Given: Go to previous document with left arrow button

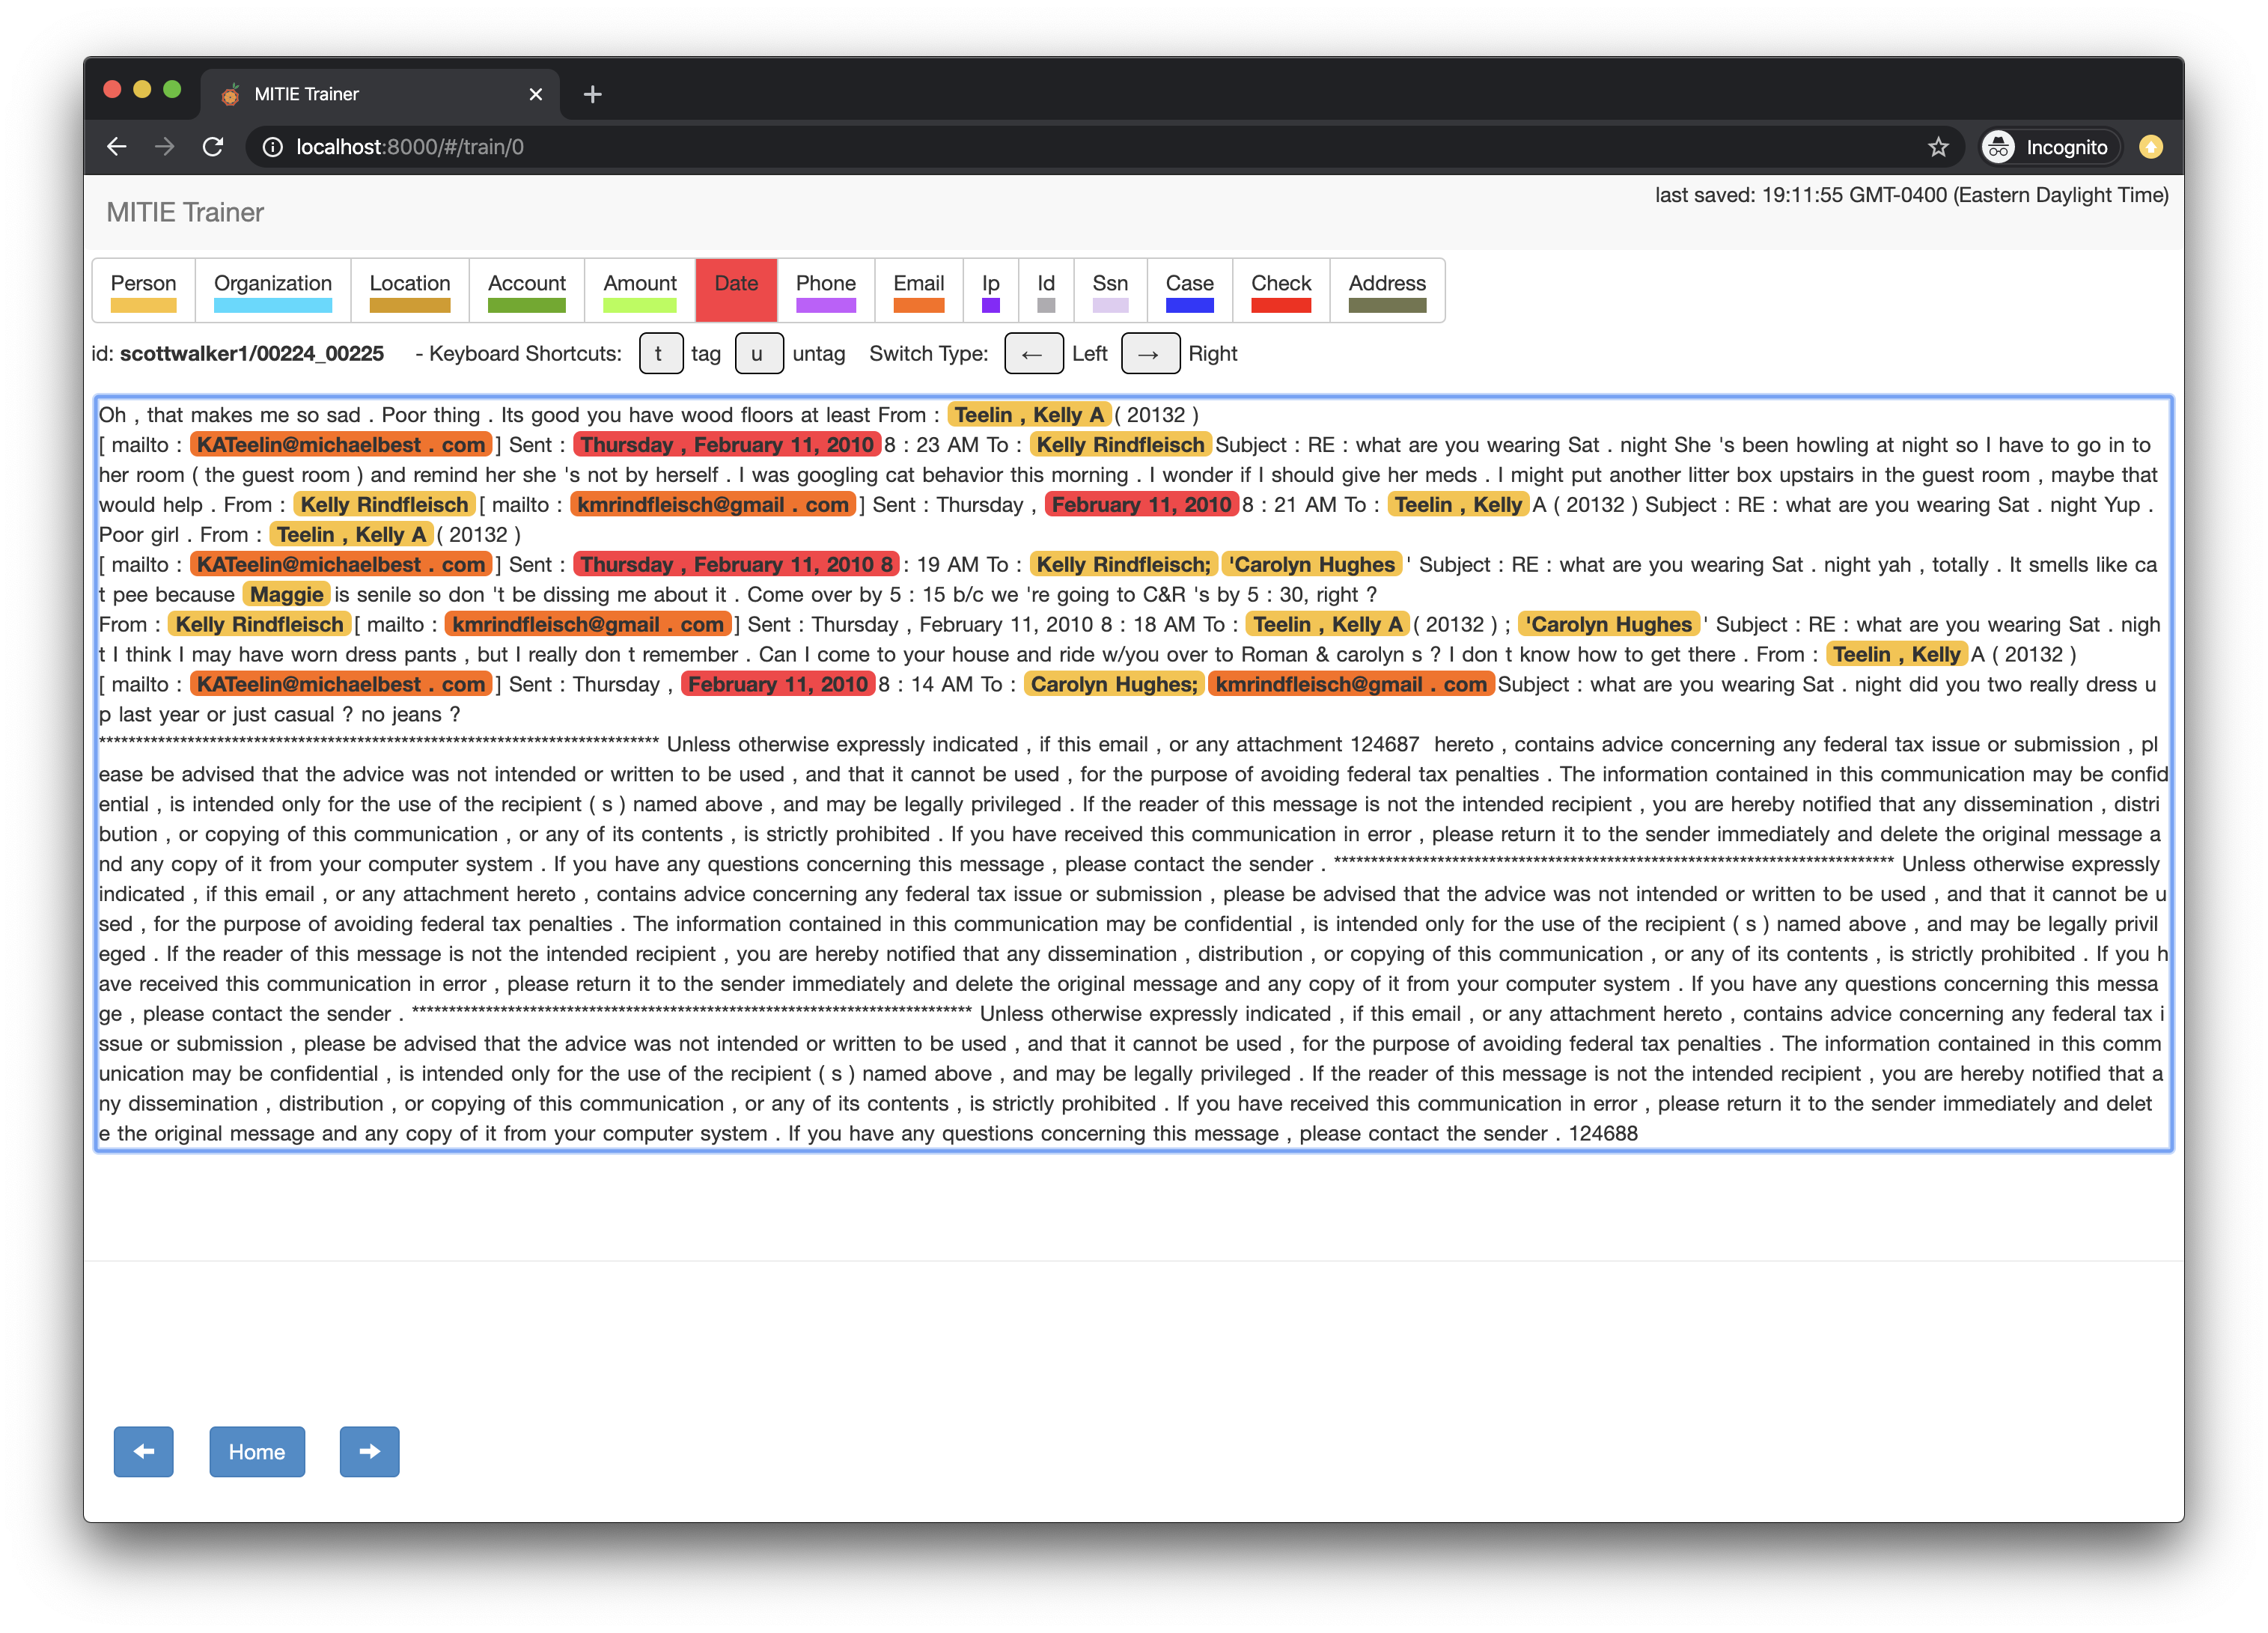Looking at the screenshot, I should 143,1451.
